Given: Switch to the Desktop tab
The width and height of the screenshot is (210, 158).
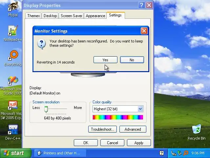Looking at the screenshot, I should tap(50, 16).
